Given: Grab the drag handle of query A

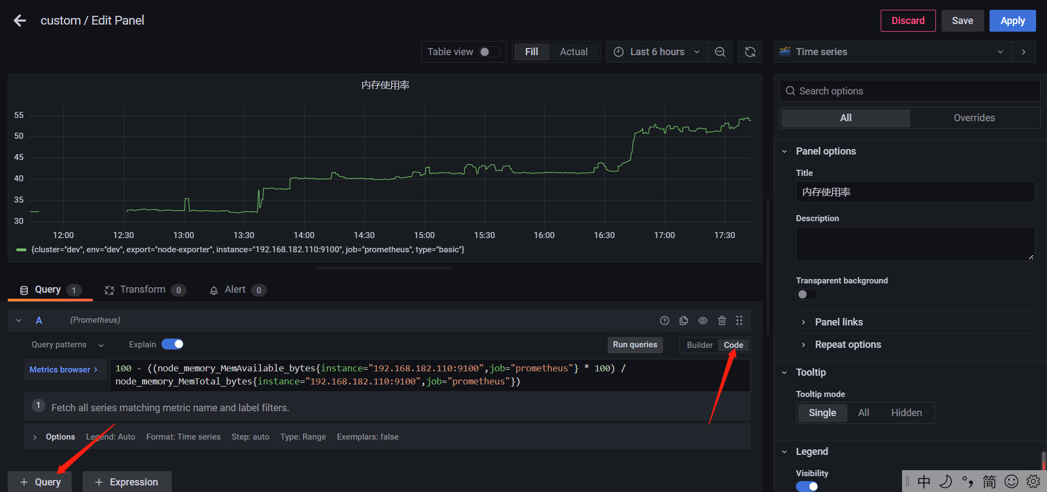Looking at the screenshot, I should tap(739, 321).
